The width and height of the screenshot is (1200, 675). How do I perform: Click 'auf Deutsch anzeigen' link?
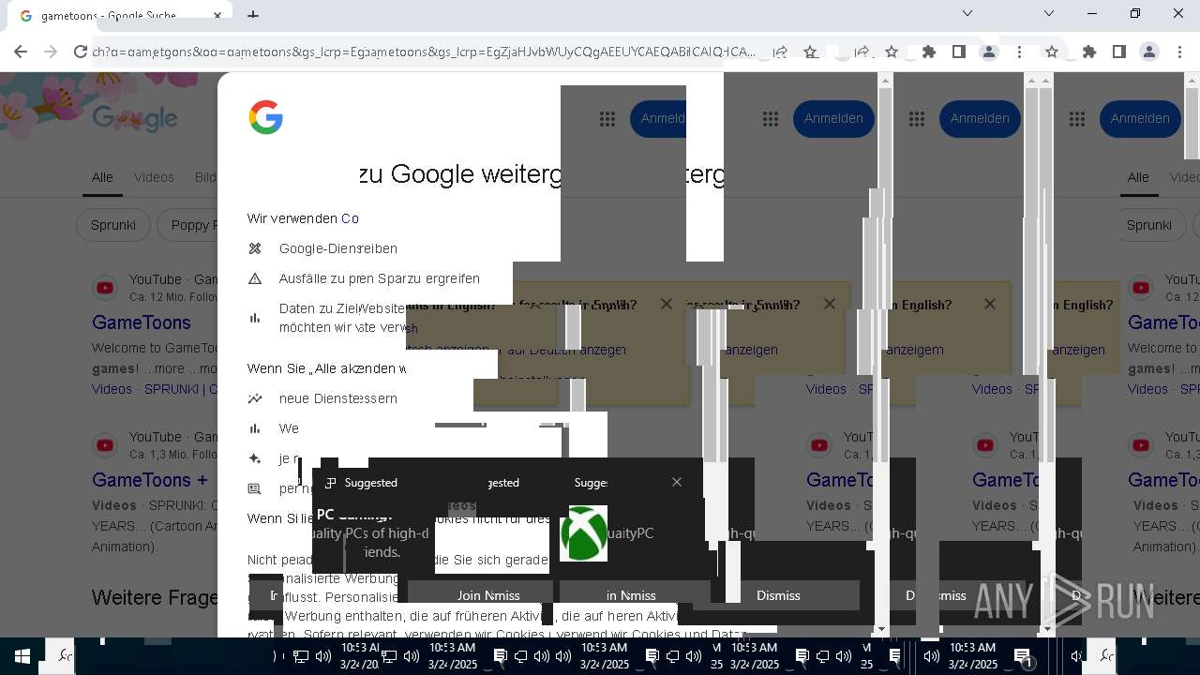(x=566, y=350)
